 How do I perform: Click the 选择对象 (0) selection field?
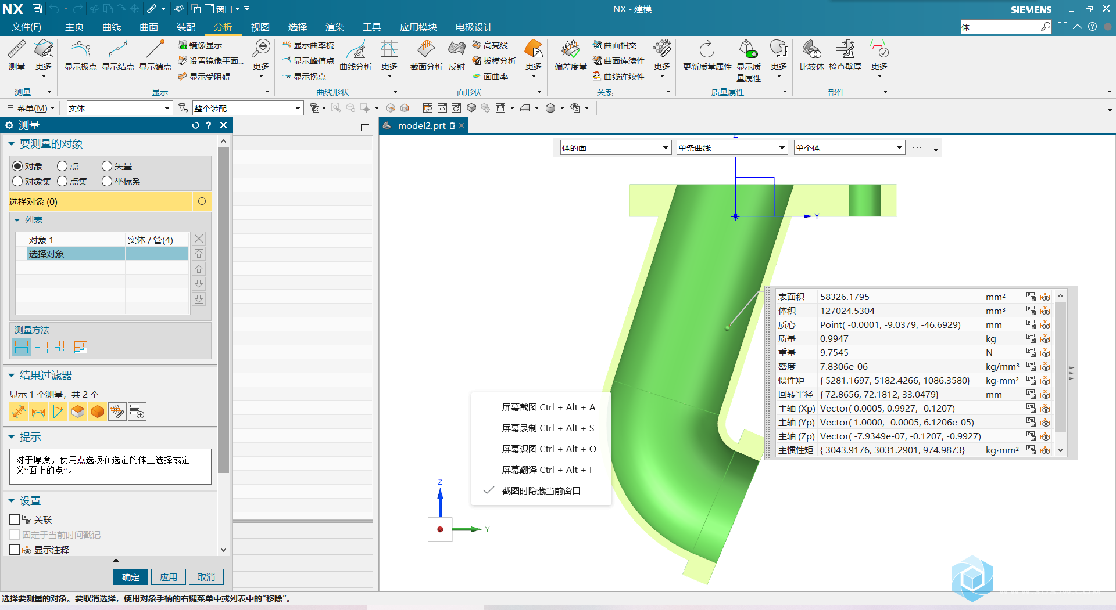pyautogui.click(x=100, y=201)
